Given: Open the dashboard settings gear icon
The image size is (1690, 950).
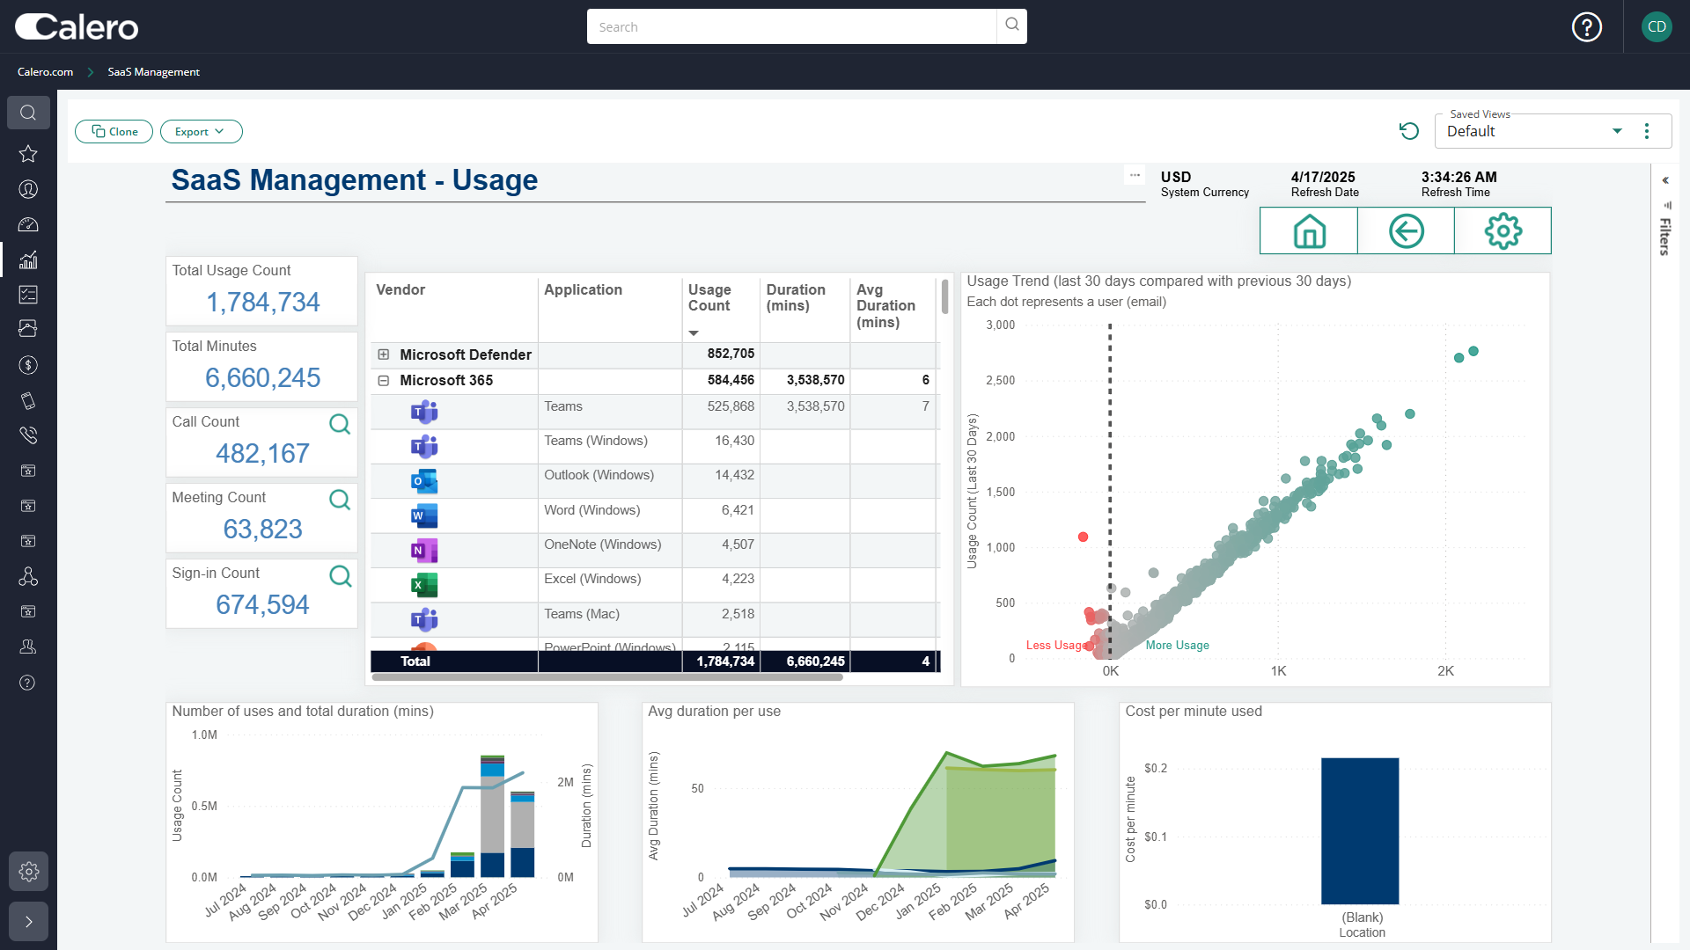Looking at the screenshot, I should click(x=1503, y=230).
